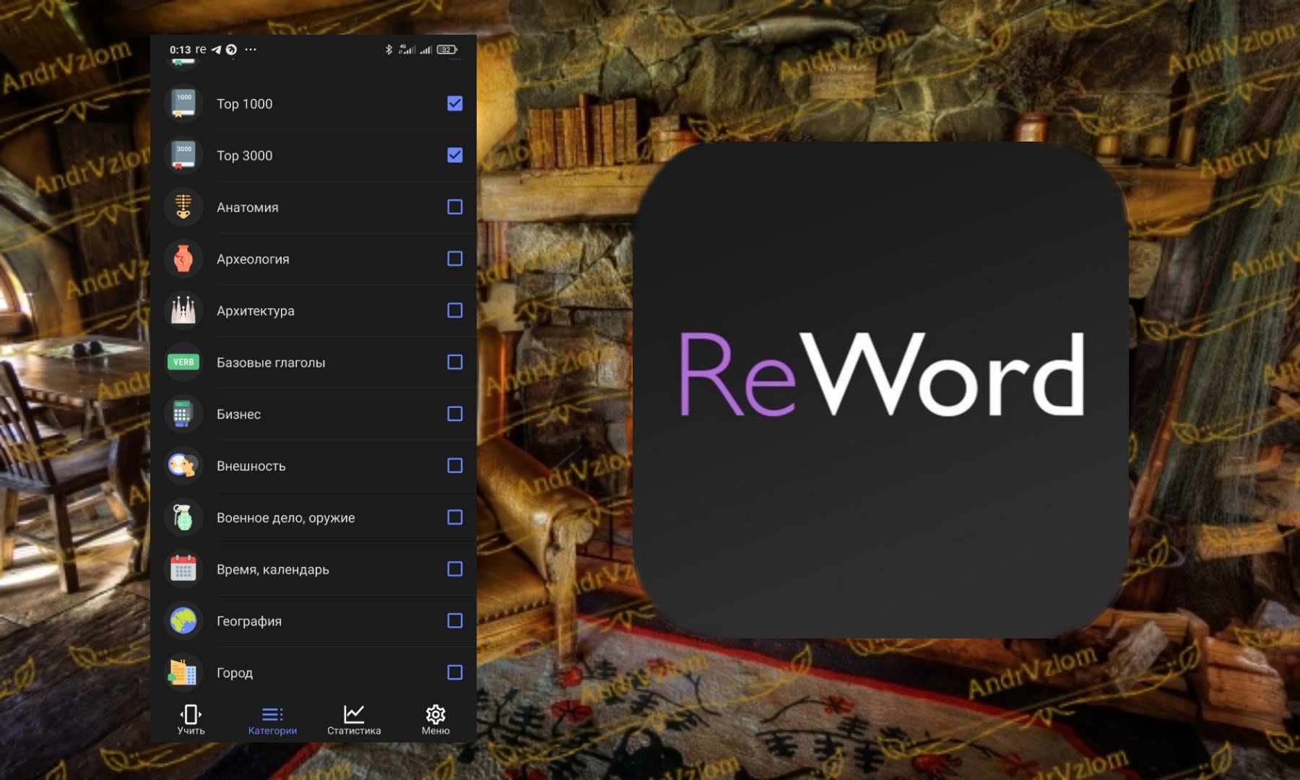Screen dimensions: 1300x780
Task: Switch to the Учить tab
Action: tap(191, 720)
